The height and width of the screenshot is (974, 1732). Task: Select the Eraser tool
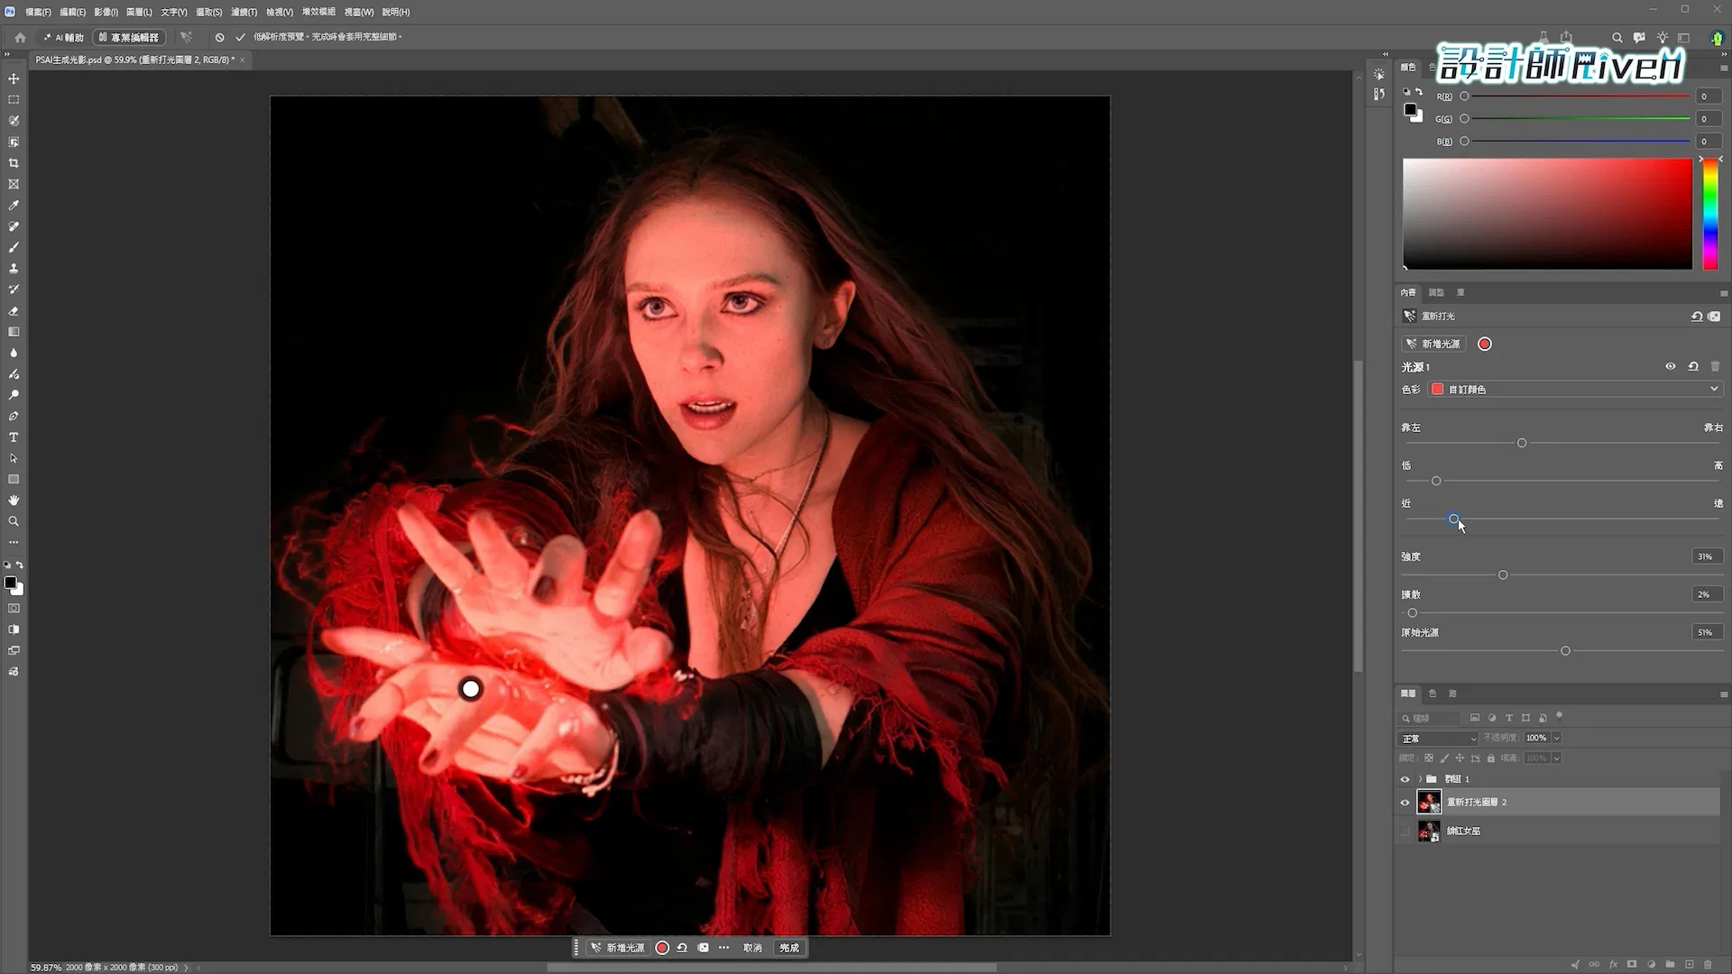[14, 311]
